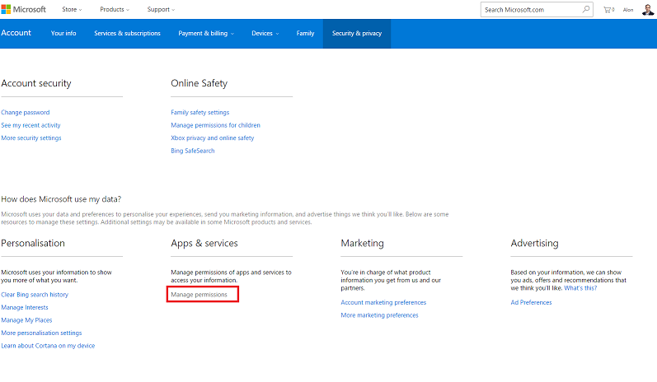Open the Manage Interests link
This screenshot has height=382, width=657.
click(x=24, y=308)
